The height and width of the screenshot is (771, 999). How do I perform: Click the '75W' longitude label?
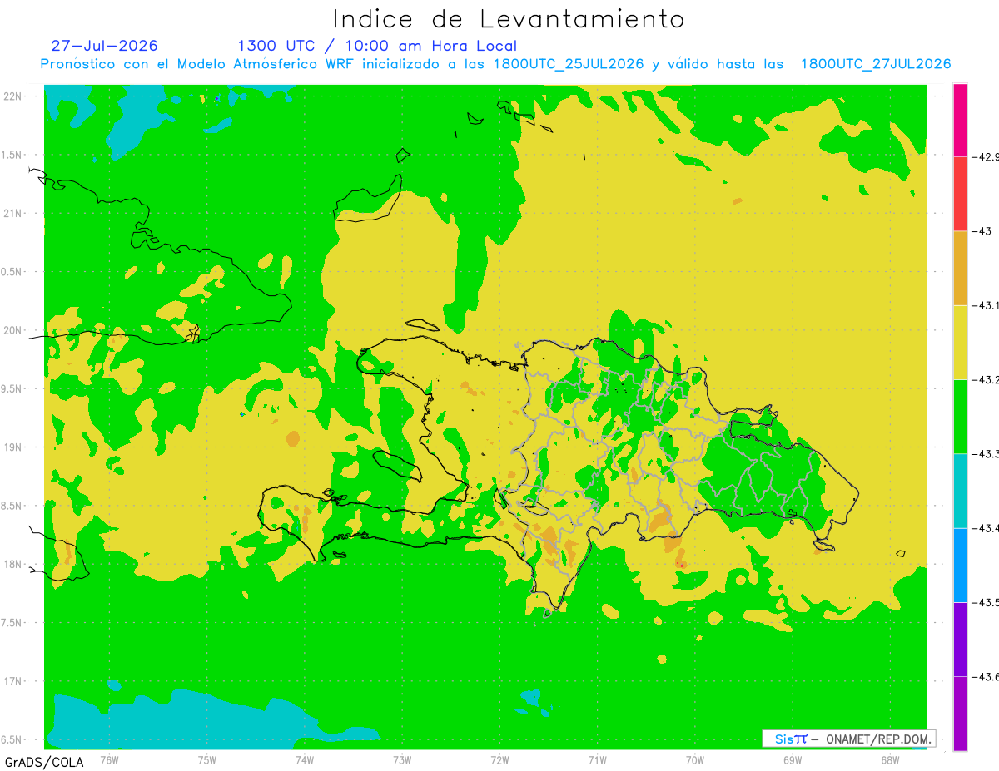(x=206, y=759)
